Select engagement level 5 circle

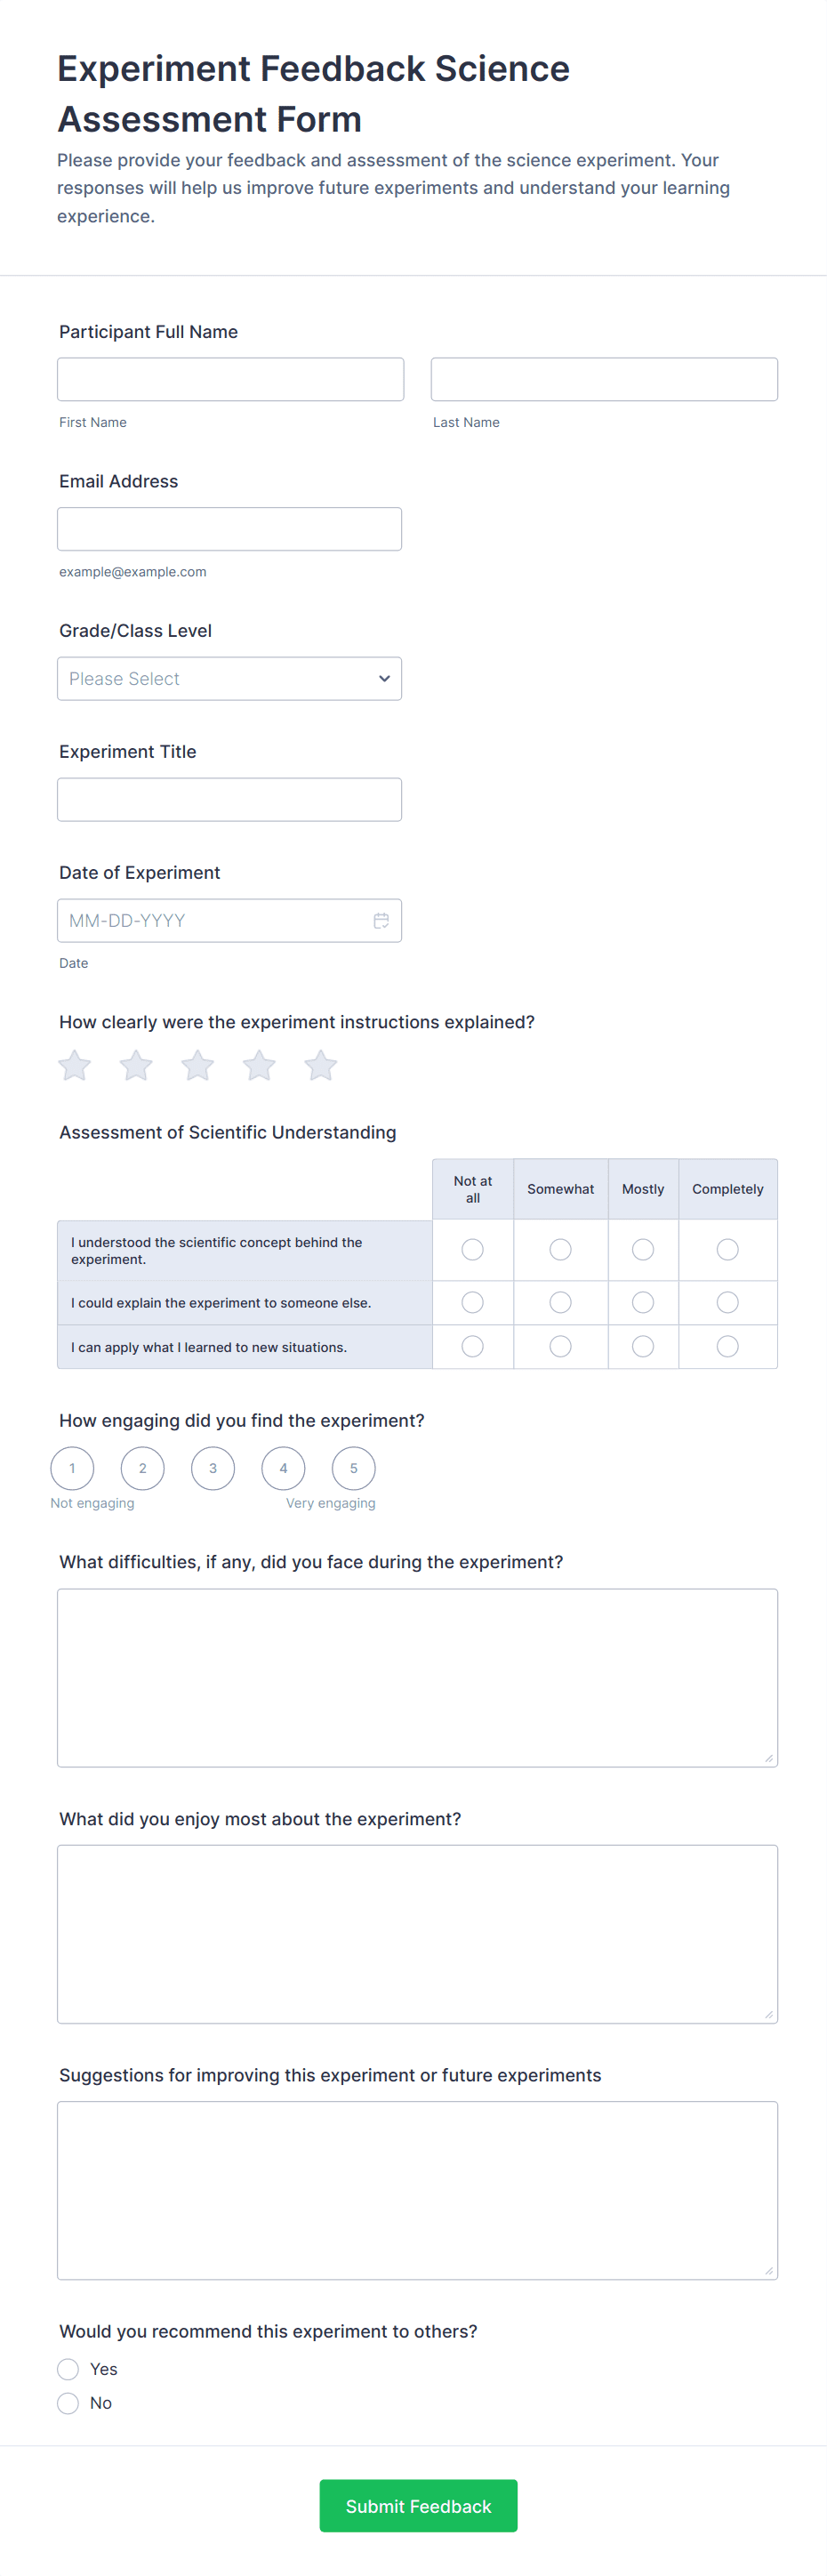(x=353, y=1468)
